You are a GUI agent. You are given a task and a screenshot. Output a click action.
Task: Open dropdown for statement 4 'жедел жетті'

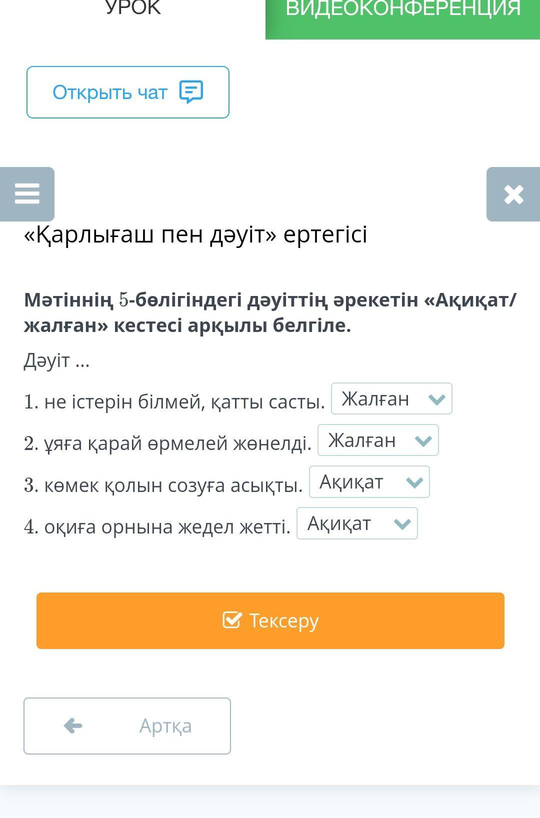pos(357,523)
